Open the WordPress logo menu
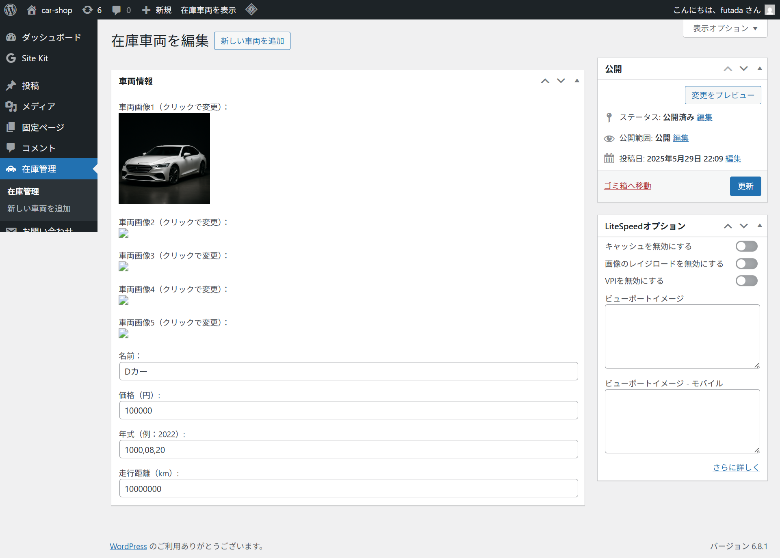The image size is (780, 558). 10,10
